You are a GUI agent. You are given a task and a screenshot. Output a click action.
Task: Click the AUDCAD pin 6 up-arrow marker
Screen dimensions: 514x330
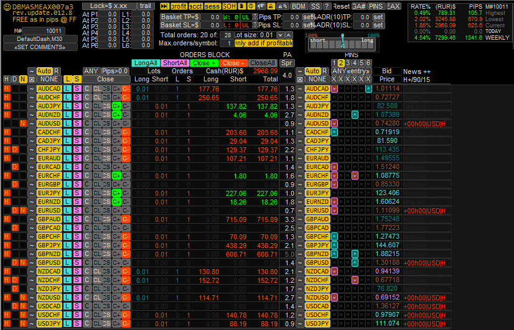click(x=368, y=89)
